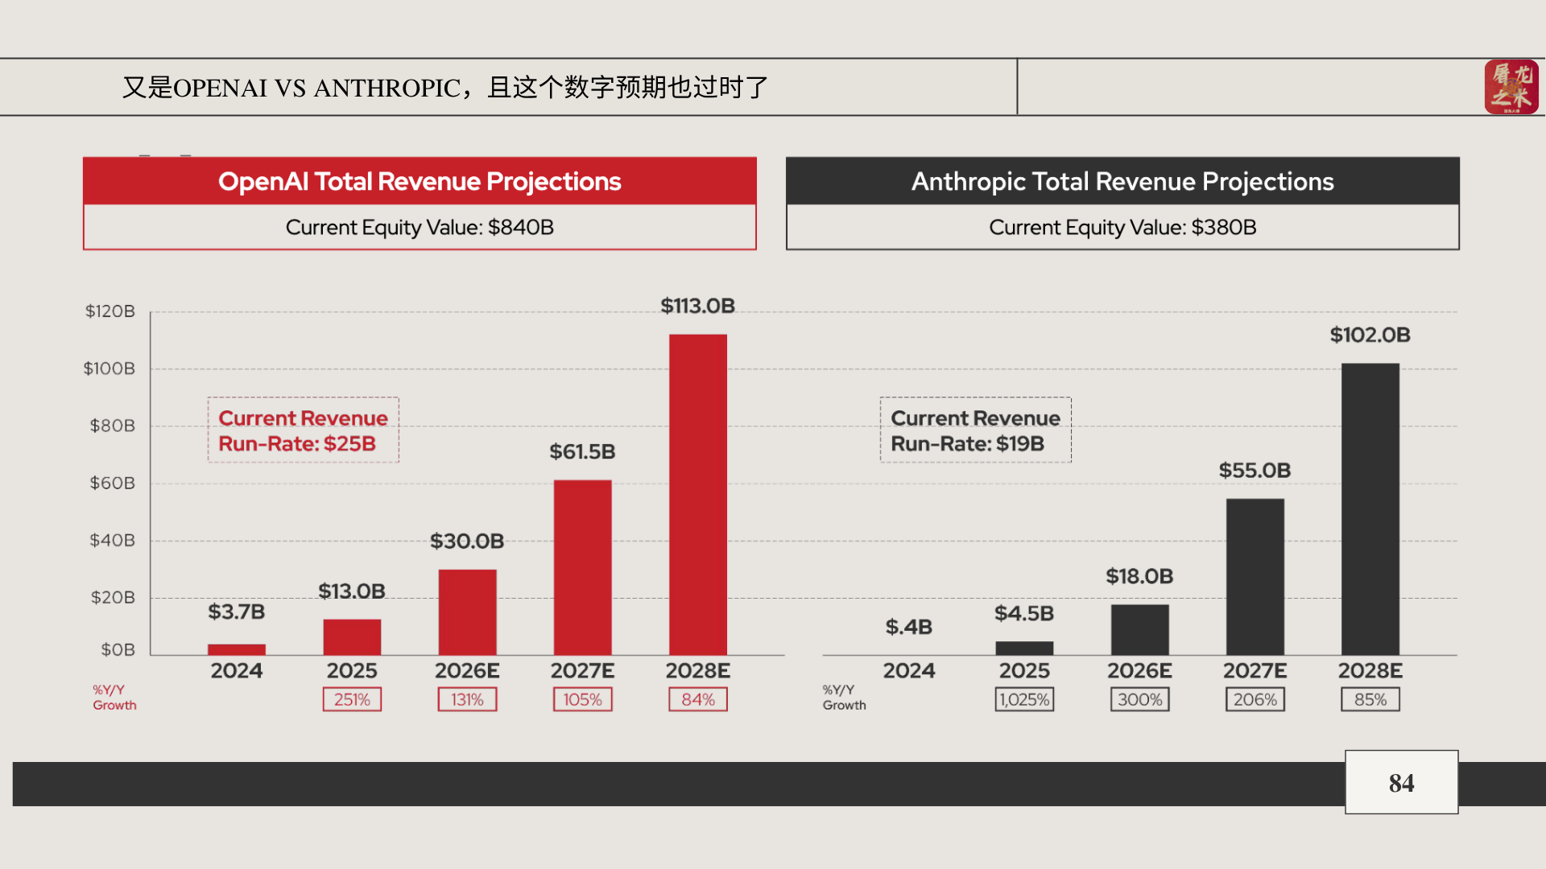Click the slide number 84 box
This screenshot has height=869, width=1546.
[x=1401, y=782]
